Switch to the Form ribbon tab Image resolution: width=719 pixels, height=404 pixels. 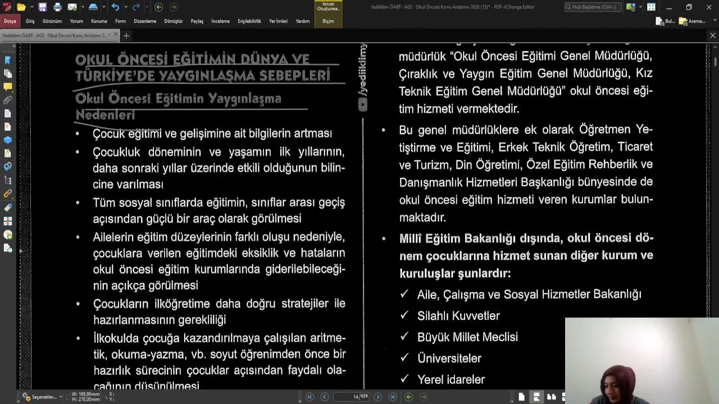coord(120,21)
